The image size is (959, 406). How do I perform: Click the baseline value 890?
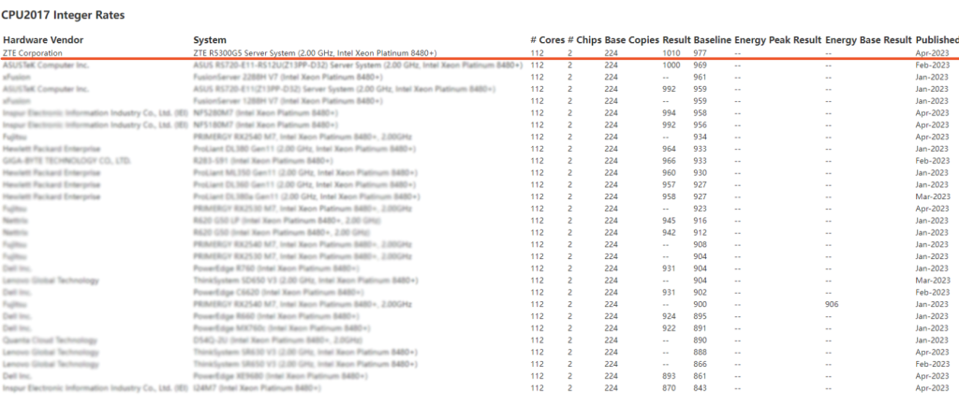coord(701,341)
